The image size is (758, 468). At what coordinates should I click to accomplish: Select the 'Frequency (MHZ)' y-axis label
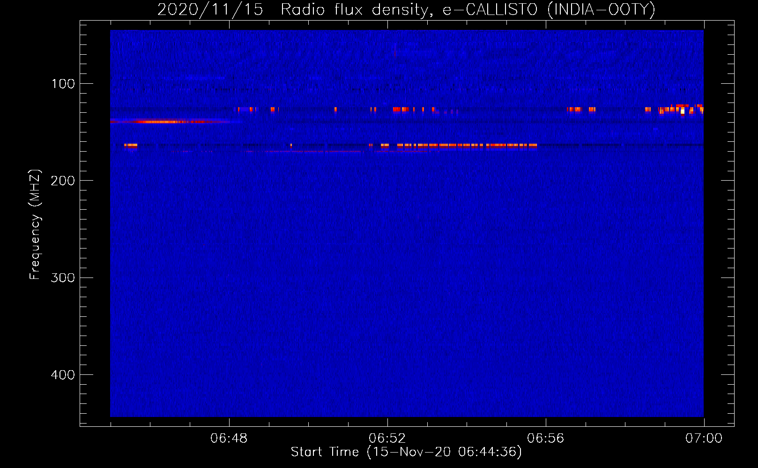[35, 225]
